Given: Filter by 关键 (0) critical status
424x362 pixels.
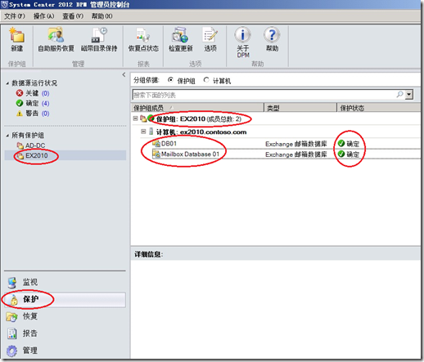Looking at the screenshot, I should 33,93.
